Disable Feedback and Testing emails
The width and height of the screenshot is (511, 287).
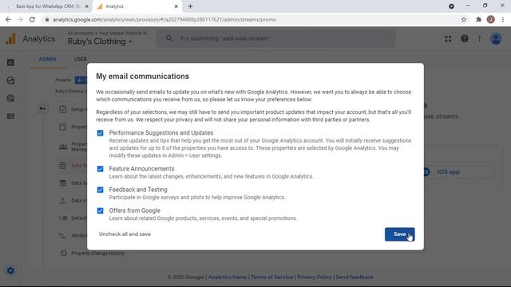coord(101,190)
